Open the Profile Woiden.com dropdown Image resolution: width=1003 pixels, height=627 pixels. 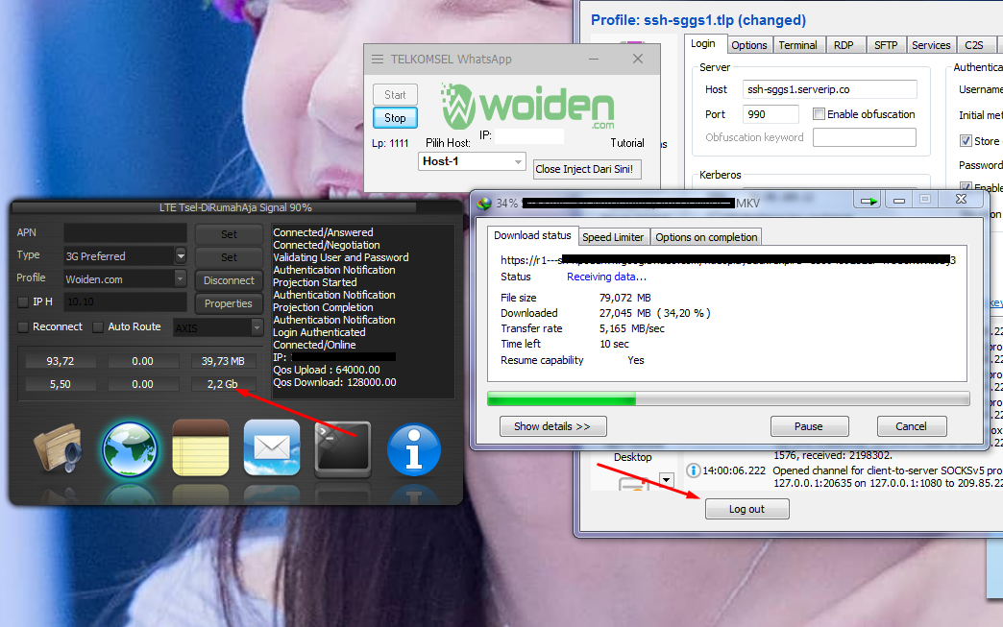tap(181, 278)
